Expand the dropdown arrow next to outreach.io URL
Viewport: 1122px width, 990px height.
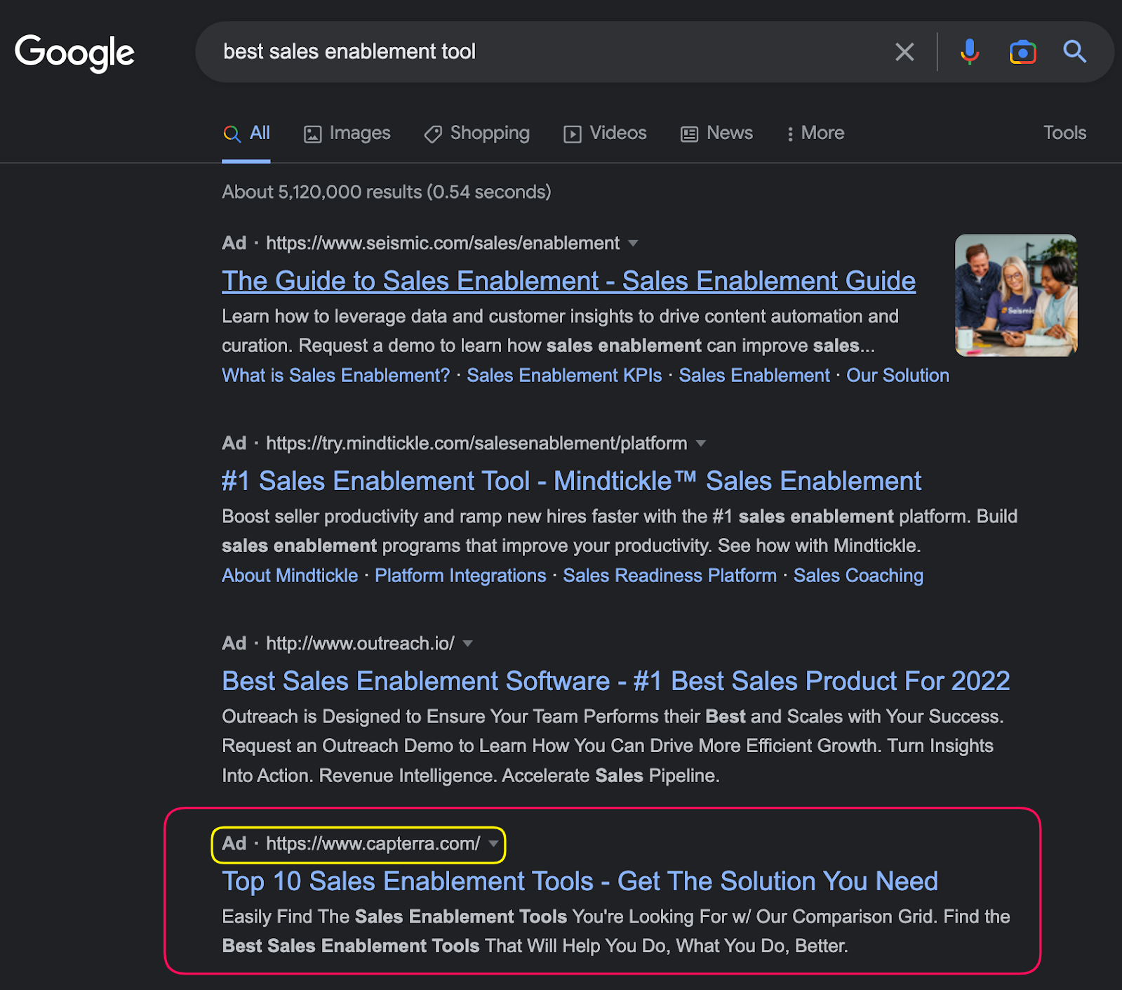468,644
